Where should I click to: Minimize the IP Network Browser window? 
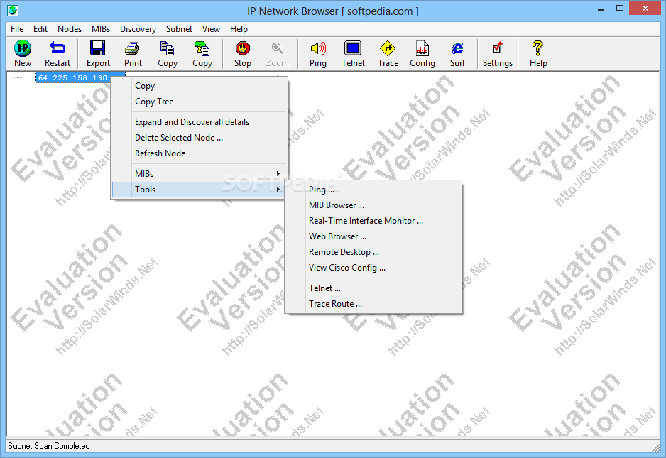[x=601, y=9]
